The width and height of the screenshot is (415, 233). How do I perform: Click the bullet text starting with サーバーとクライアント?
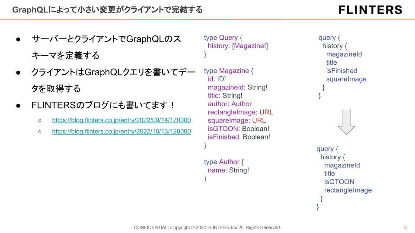(106, 47)
